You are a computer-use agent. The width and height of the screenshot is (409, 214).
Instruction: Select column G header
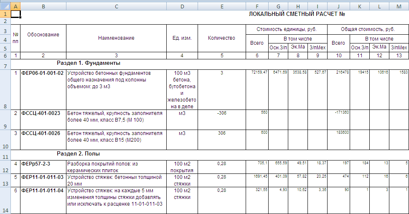pyautogui.click(x=278, y=6)
